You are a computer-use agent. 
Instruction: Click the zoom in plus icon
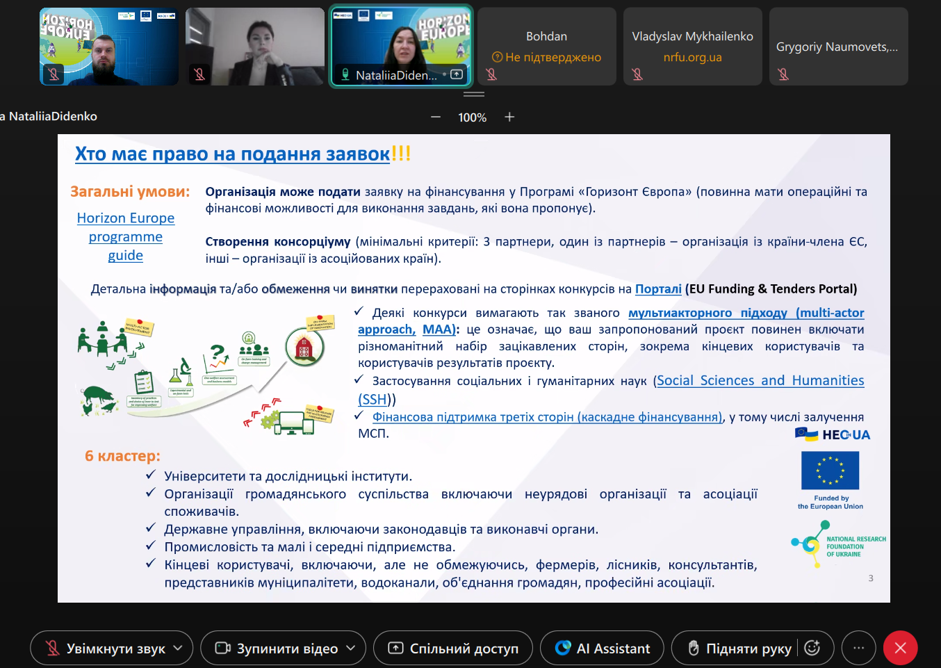pos(509,117)
